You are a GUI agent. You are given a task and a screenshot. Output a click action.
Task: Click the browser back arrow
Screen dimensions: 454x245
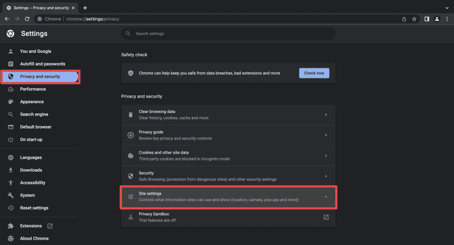[7, 19]
